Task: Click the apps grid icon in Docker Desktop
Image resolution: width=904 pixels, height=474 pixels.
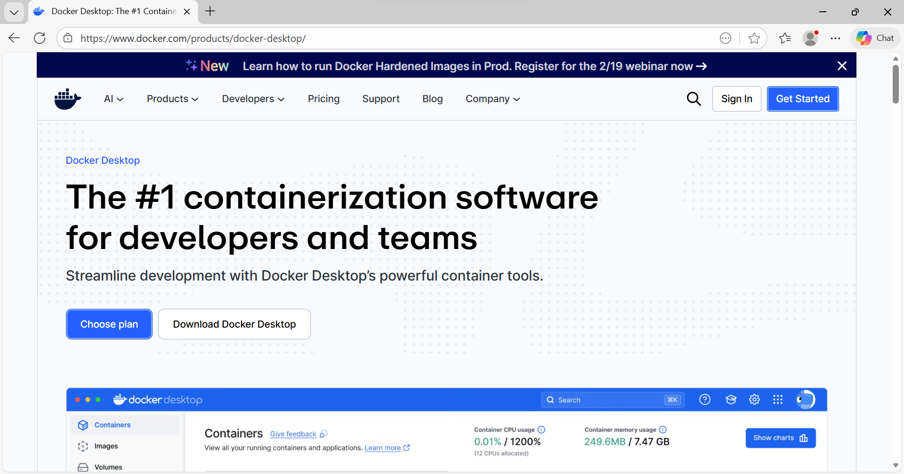Action: (x=778, y=399)
